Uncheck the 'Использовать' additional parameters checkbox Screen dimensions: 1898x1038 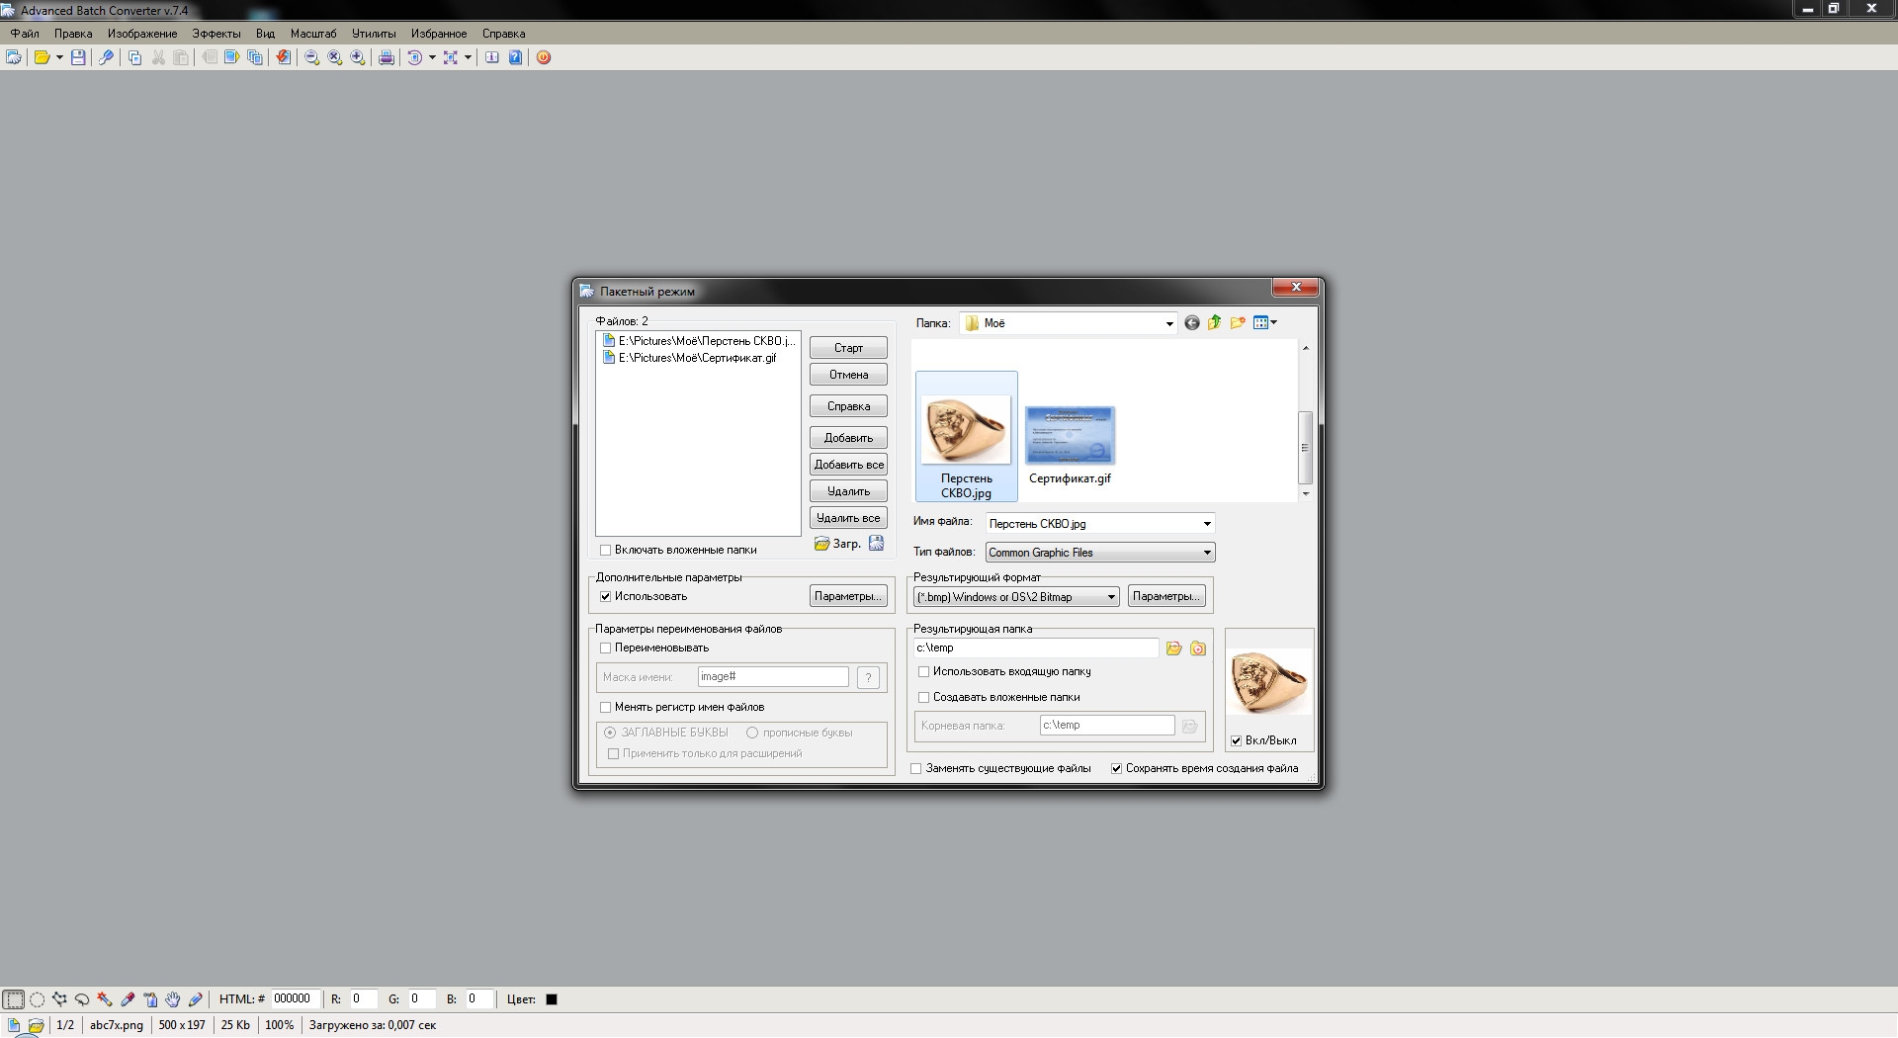pyautogui.click(x=606, y=597)
